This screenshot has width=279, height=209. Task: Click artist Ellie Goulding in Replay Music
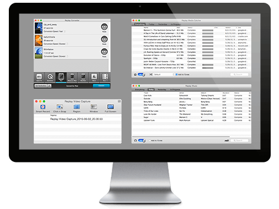coord(185,99)
